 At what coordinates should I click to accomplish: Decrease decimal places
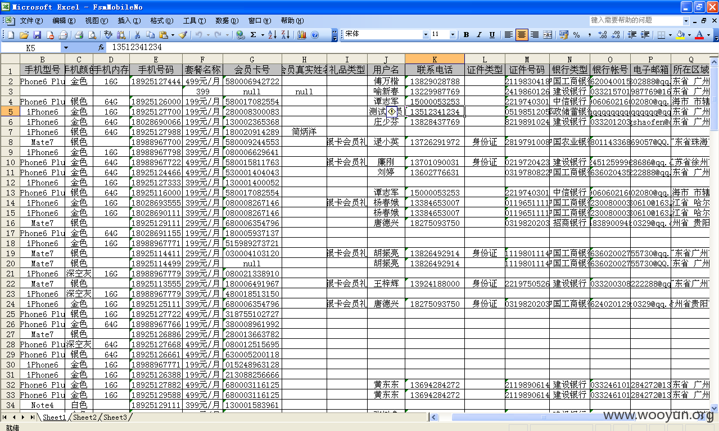616,35
